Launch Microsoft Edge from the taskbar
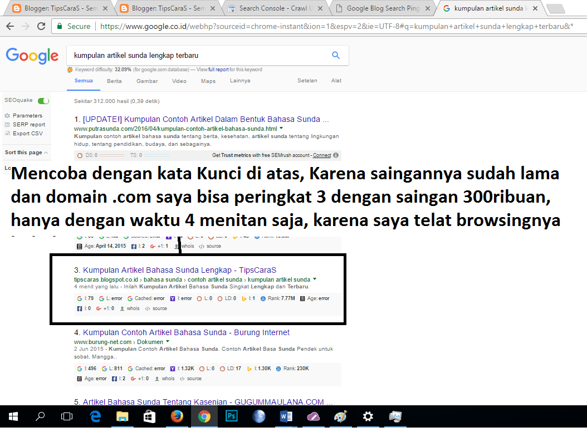Screen dimensions: 587x432 [x=95, y=416]
